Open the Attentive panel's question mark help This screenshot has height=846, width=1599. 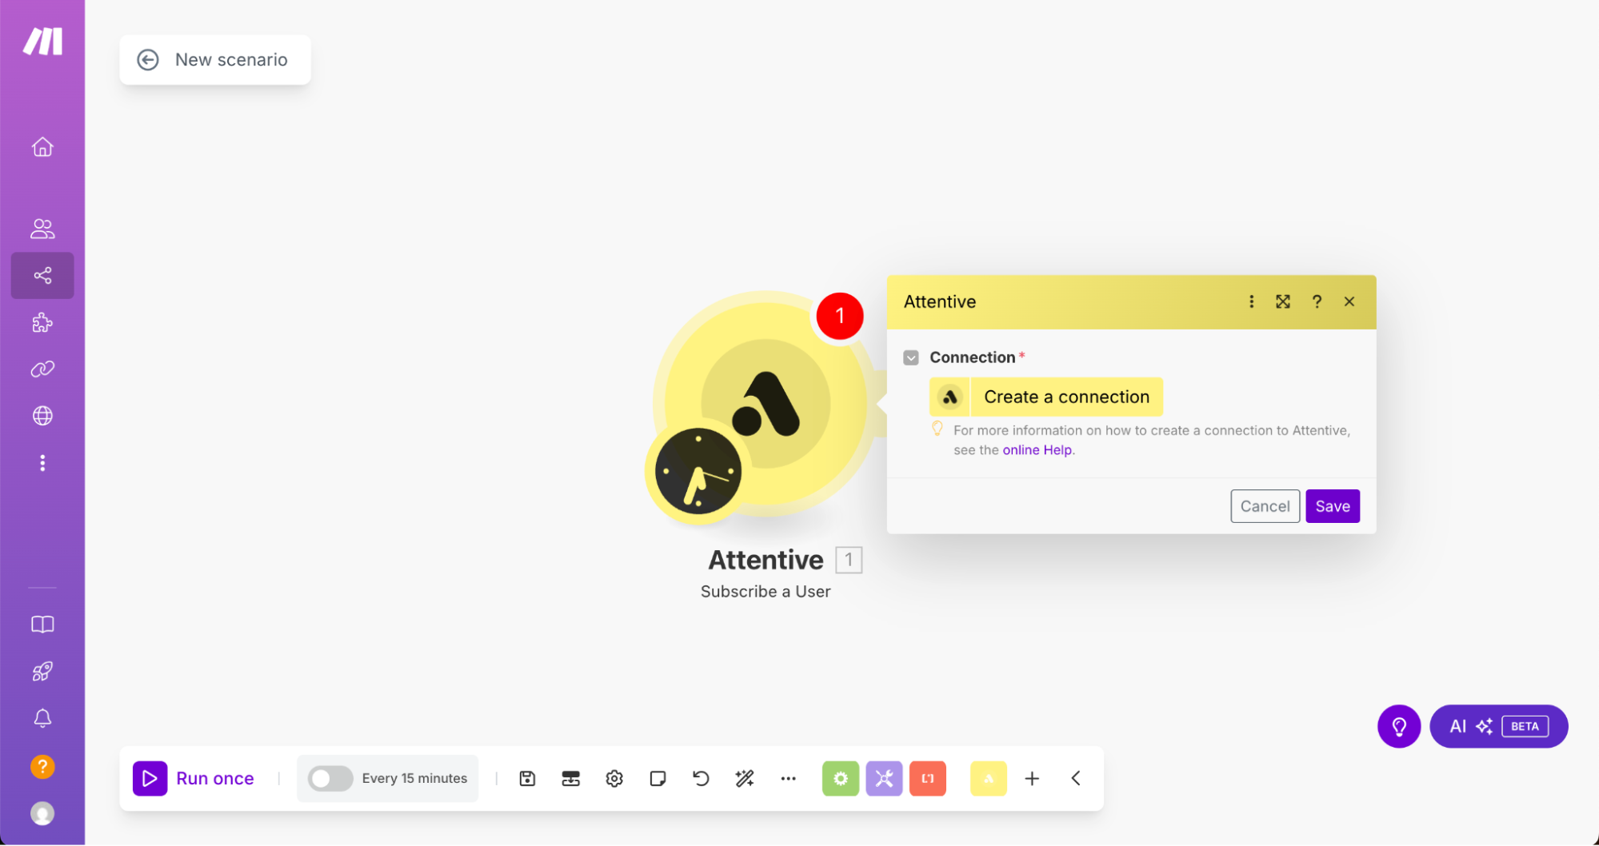pos(1317,301)
